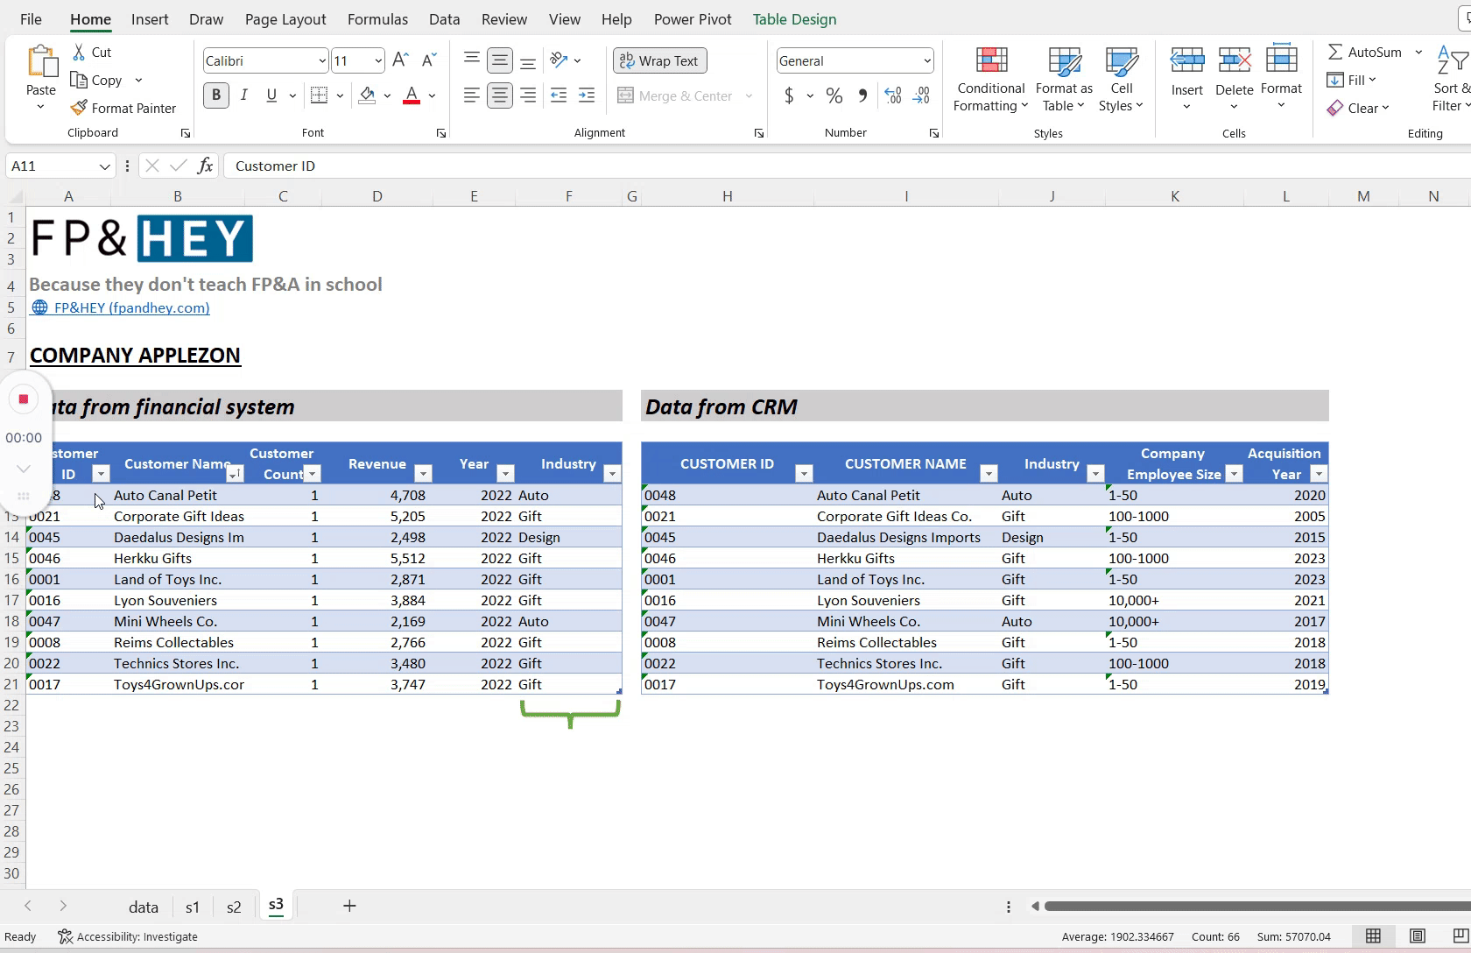The image size is (1471, 953).
Task: Align text right
Action: point(528,95)
